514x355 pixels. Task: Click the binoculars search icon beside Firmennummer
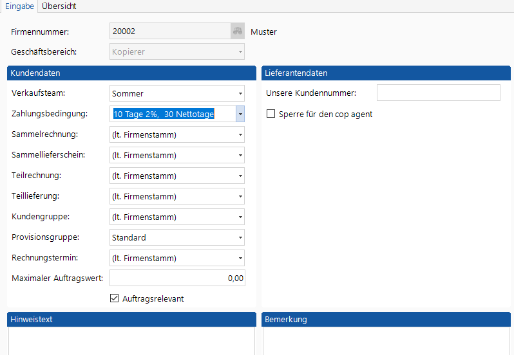click(x=238, y=32)
